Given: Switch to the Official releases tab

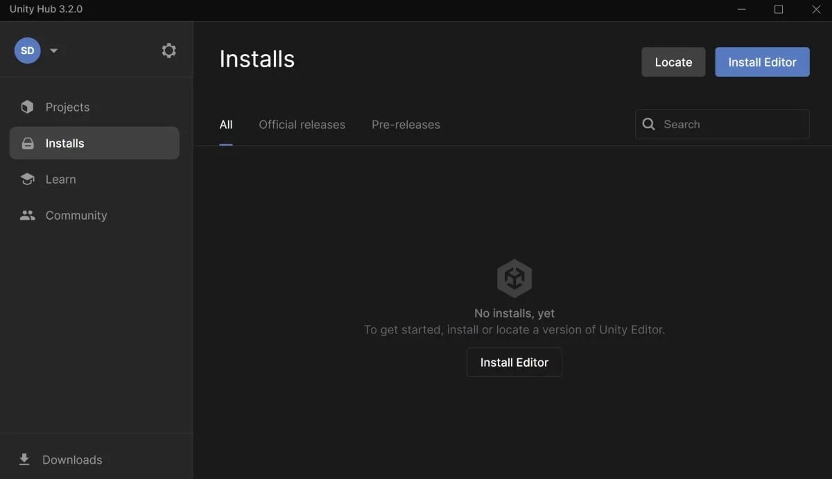Looking at the screenshot, I should [x=302, y=124].
